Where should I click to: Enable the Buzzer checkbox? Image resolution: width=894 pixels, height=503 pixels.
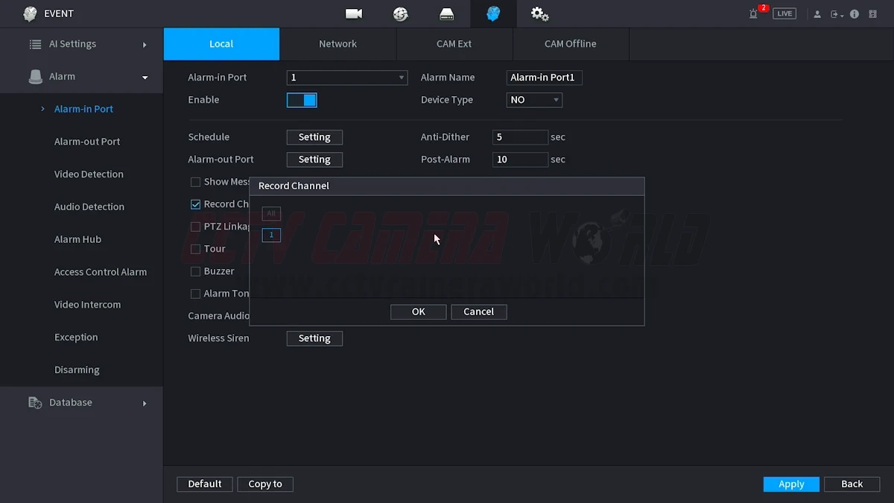click(195, 271)
